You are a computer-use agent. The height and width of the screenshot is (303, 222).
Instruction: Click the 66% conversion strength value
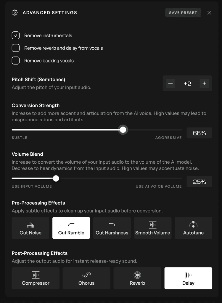(x=199, y=133)
